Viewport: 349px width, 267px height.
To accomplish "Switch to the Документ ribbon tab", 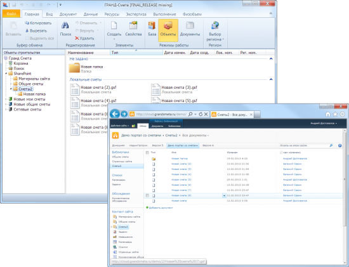I will click(68, 14).
